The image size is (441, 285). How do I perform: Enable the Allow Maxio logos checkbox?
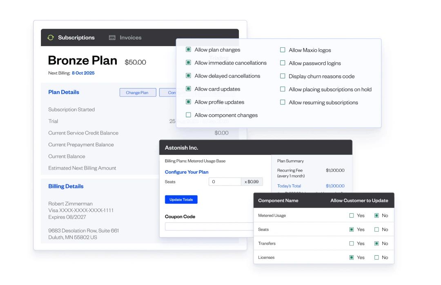click(x=283, y=50)
